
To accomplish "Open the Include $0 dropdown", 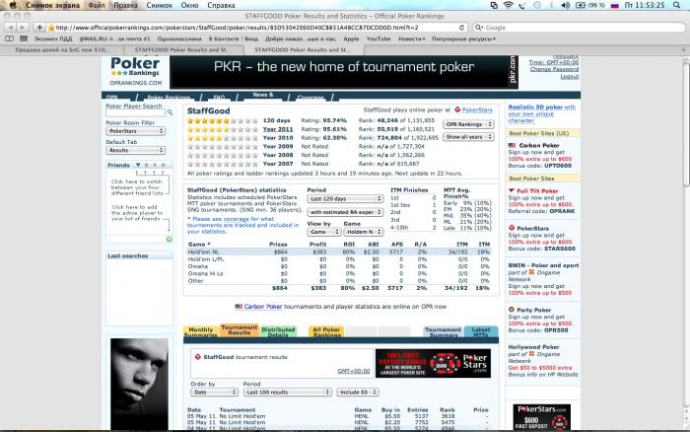I will (358, 392).
